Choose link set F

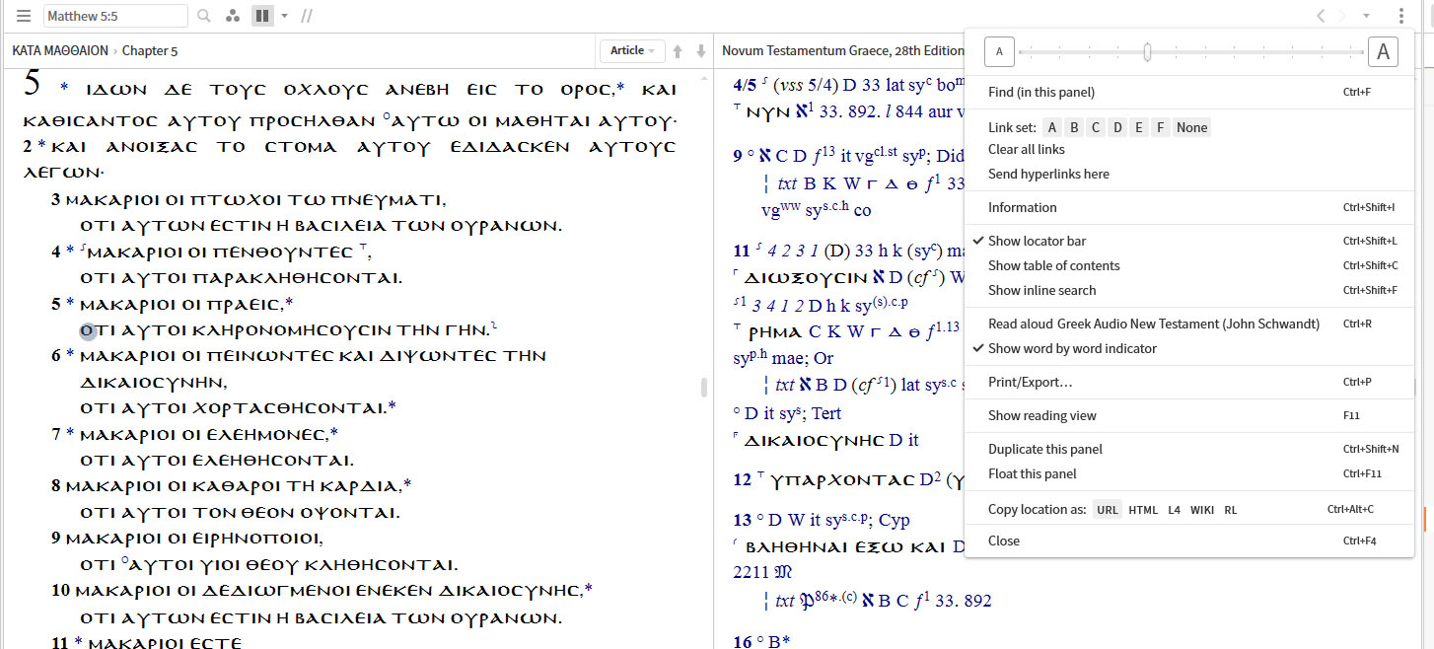[1161, 127]
